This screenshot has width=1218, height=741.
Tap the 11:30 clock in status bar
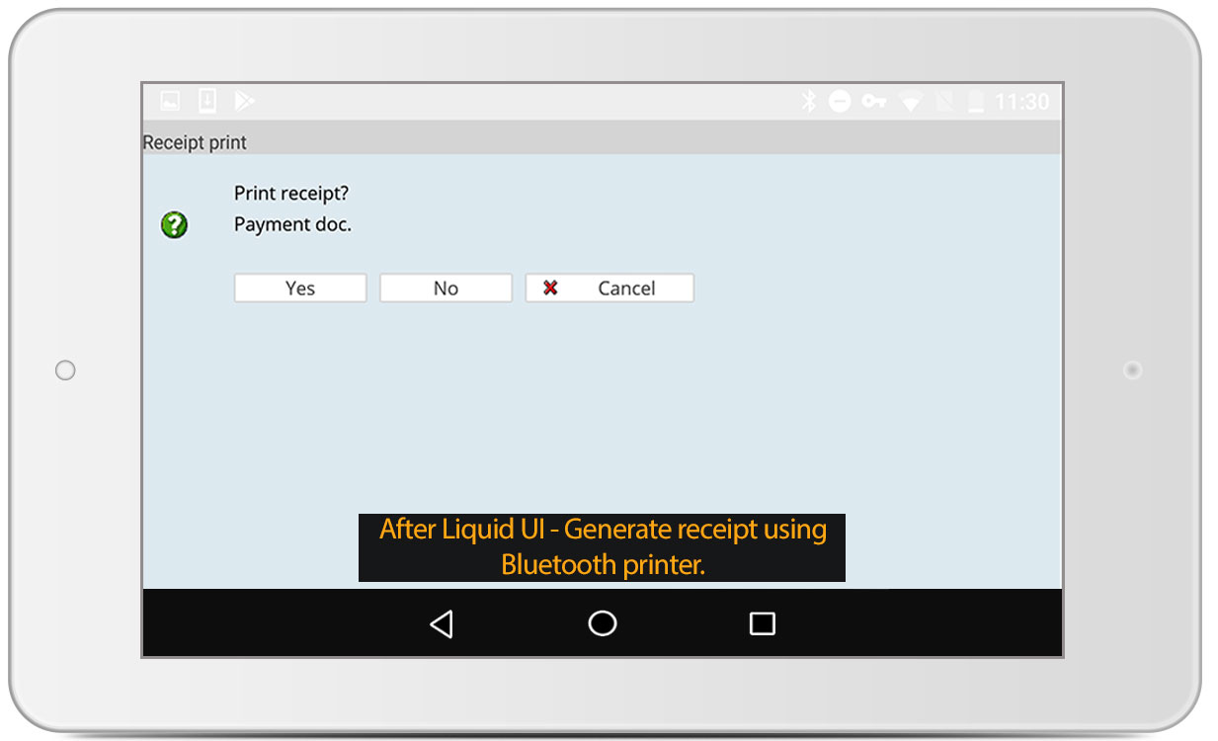click(x=1021, y=102)
